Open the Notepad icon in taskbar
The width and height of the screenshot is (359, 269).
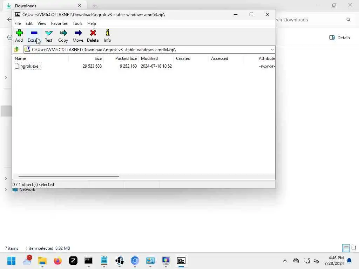click(104, 261)
